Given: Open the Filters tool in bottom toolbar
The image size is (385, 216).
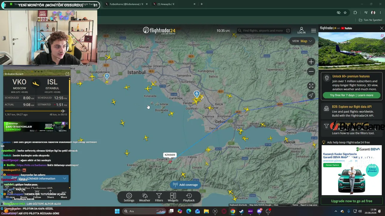Looking at the screenshot, I should pos(159,197).
